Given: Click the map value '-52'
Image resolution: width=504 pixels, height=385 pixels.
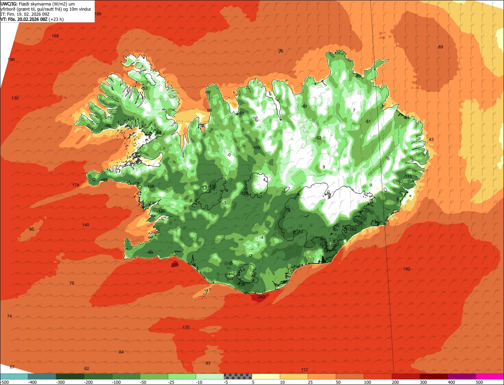Looking at the screenshot, I should point(318,138).
